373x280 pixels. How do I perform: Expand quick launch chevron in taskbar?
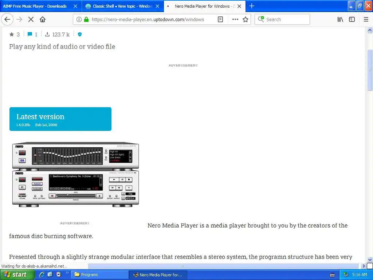click(x=67, y=273)
